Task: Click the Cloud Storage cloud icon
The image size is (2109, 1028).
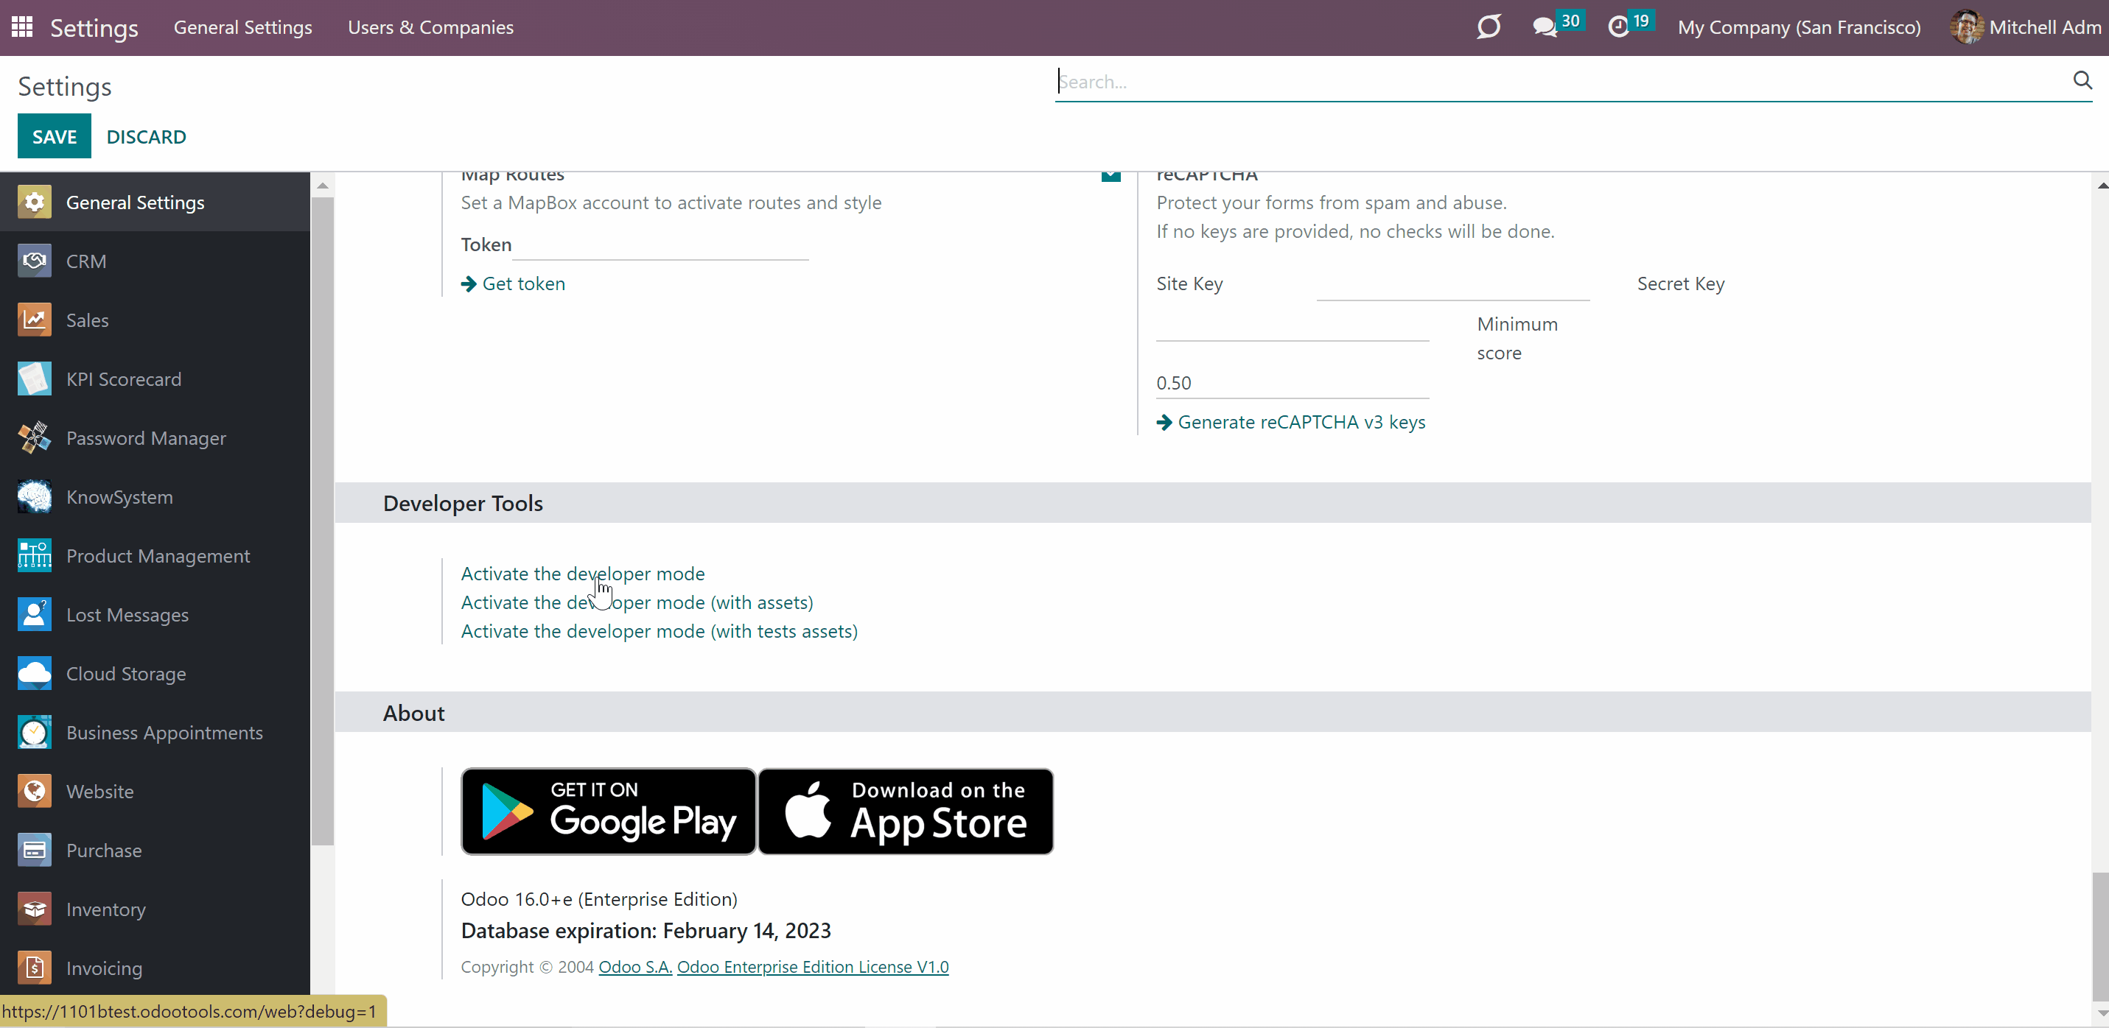Action: tap(35, 674)
